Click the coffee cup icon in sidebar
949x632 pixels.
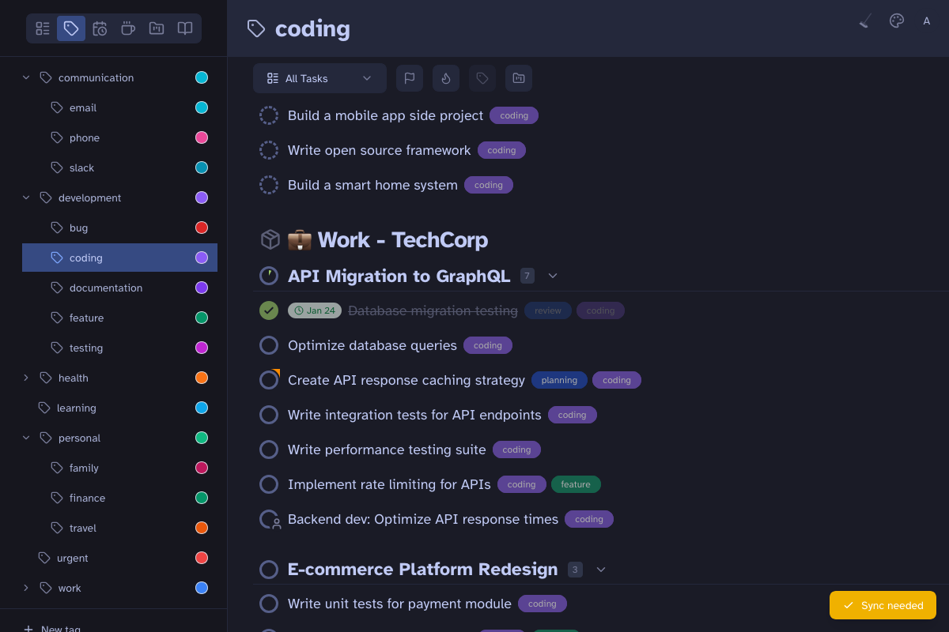coord(128,28)
